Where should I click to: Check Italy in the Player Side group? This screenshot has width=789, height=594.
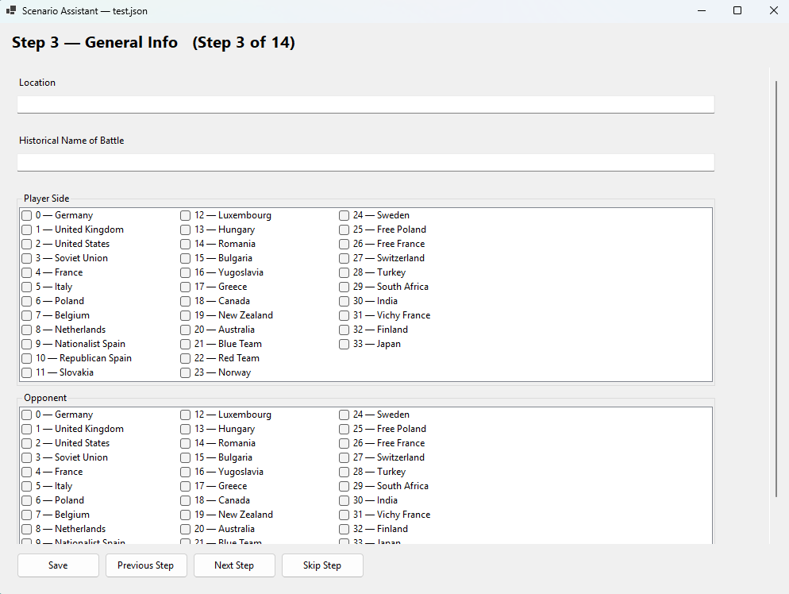click(x=27, y=287)
